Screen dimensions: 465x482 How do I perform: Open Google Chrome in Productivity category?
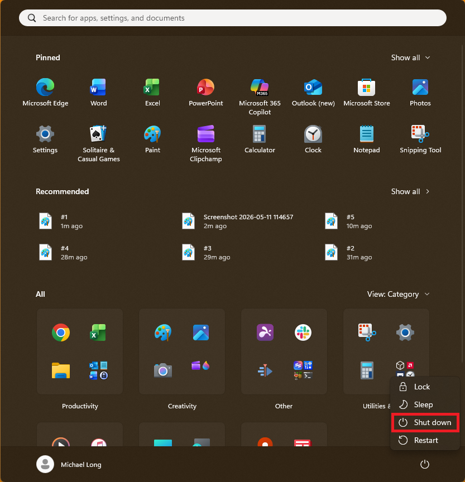[x=61, y=332]
